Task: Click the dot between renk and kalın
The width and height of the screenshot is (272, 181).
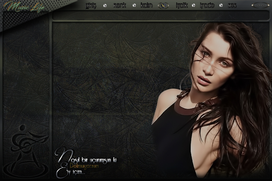Action: pyautogui.click(x=134, y=5)
